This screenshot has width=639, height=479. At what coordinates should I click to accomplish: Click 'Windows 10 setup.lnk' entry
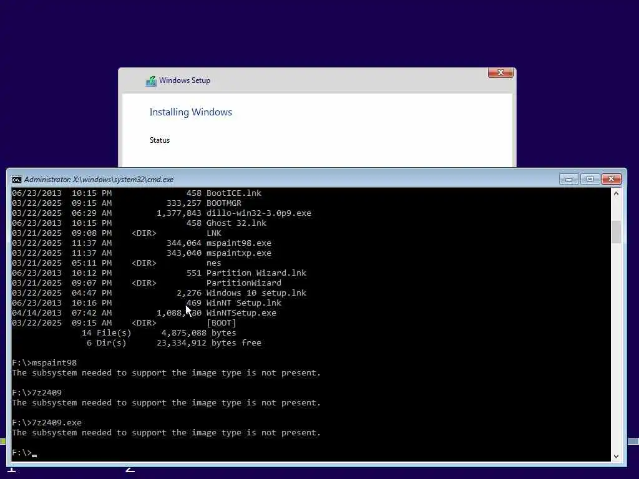256,293
